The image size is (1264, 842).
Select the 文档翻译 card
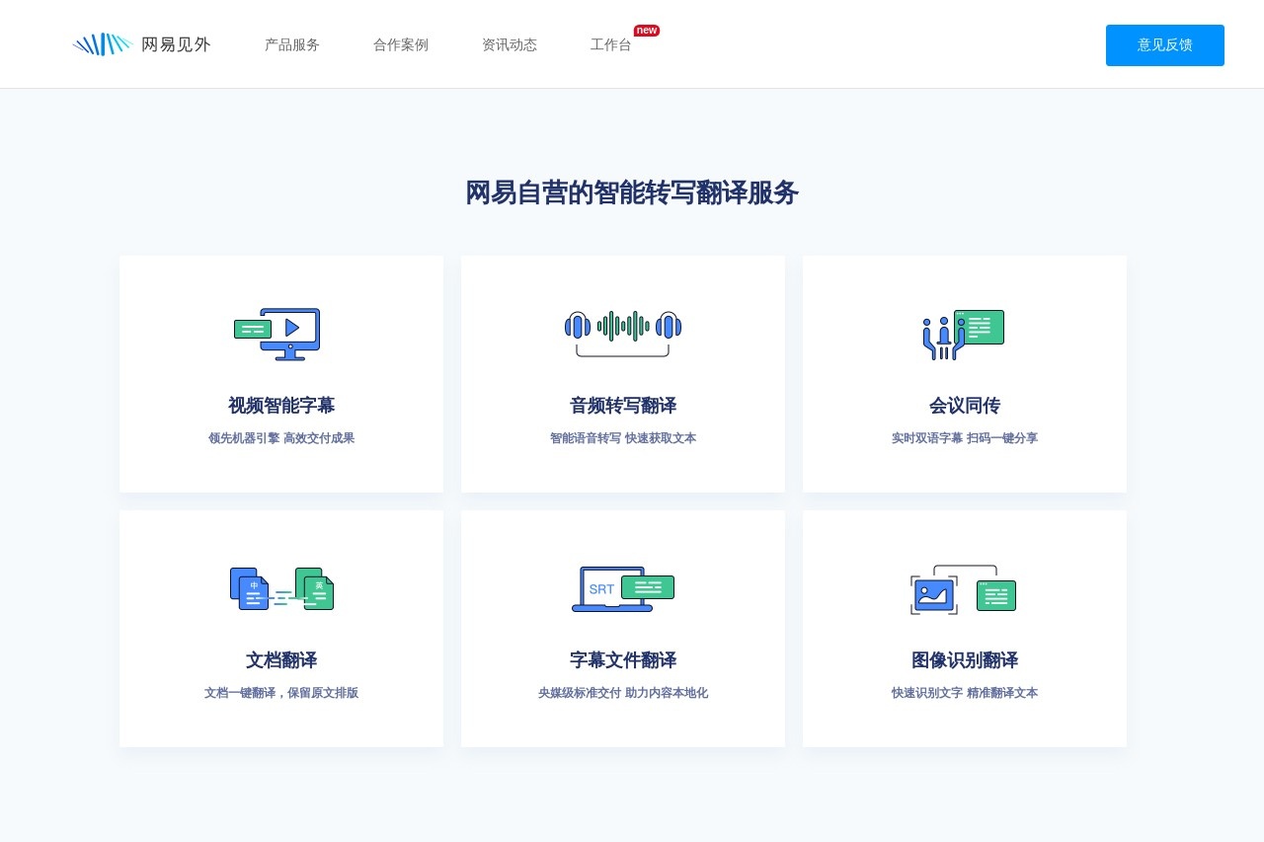click(281, 628)
